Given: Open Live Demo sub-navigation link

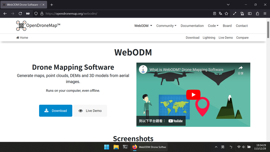Looking at the screenshot, I should [226, 37].
